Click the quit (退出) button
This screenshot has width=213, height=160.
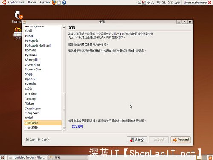(137, 140)
